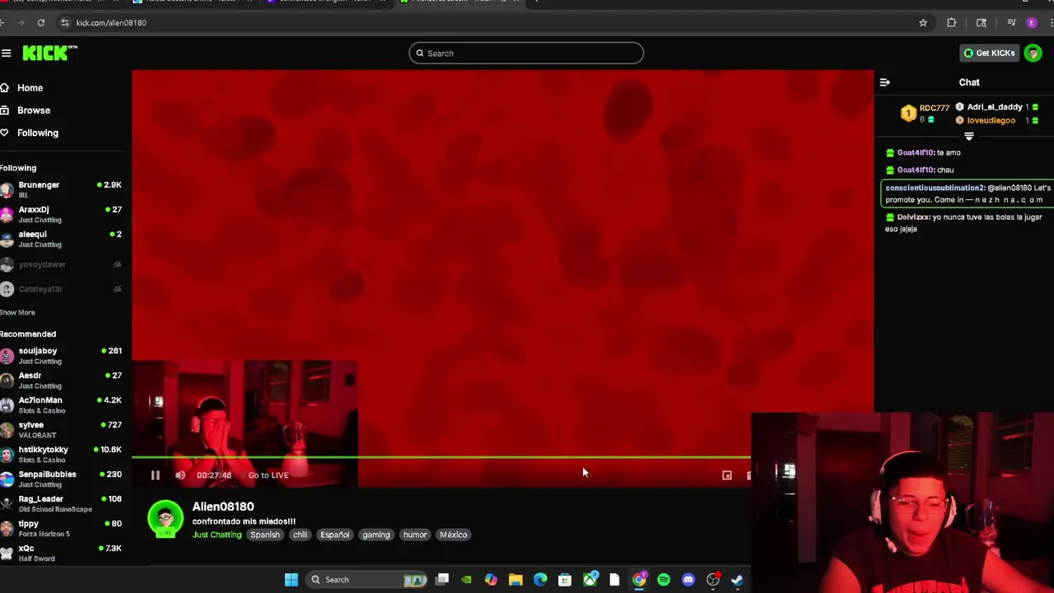
Task: Pause the stream playback
Action: click(155, 475)
